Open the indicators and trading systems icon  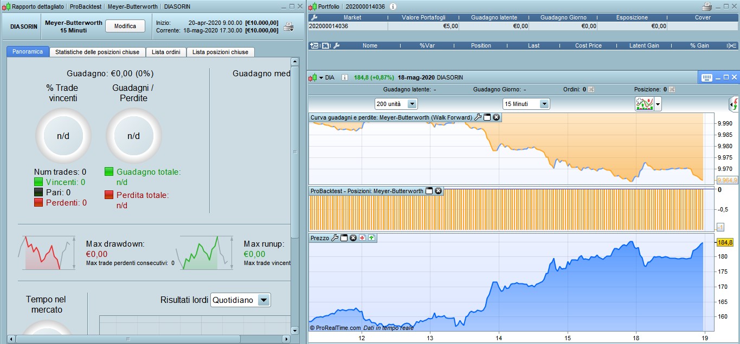645,104
